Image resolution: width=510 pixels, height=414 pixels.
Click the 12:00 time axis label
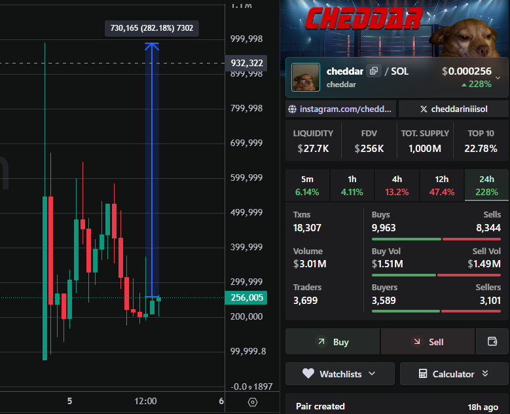145,401
